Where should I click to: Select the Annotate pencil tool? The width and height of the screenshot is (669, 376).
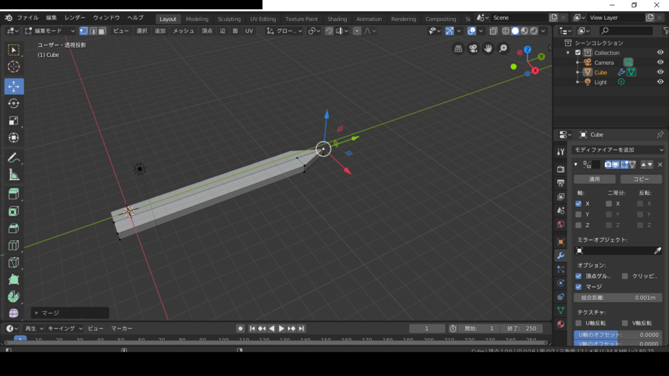tap(14, 157)
